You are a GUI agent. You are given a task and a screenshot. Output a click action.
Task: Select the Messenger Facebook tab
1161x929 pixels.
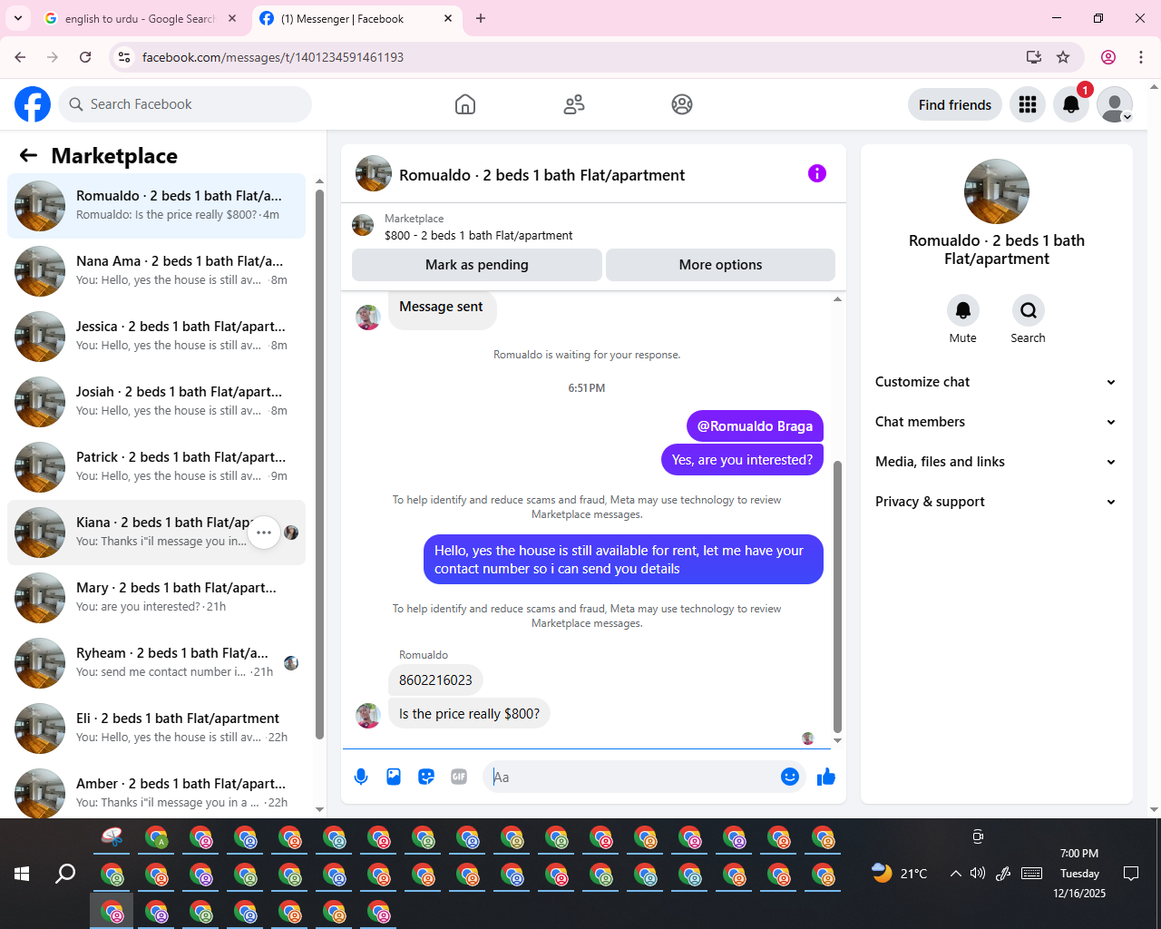click(x=356, y=19)
